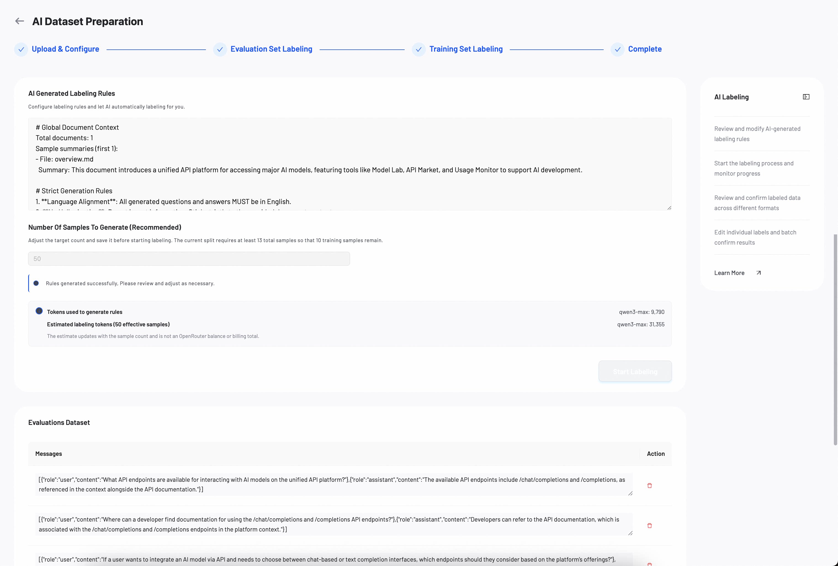838x566 pixels.
Task: Click the Upload & Configure step checkmark icon
Action: coord(21,49)
